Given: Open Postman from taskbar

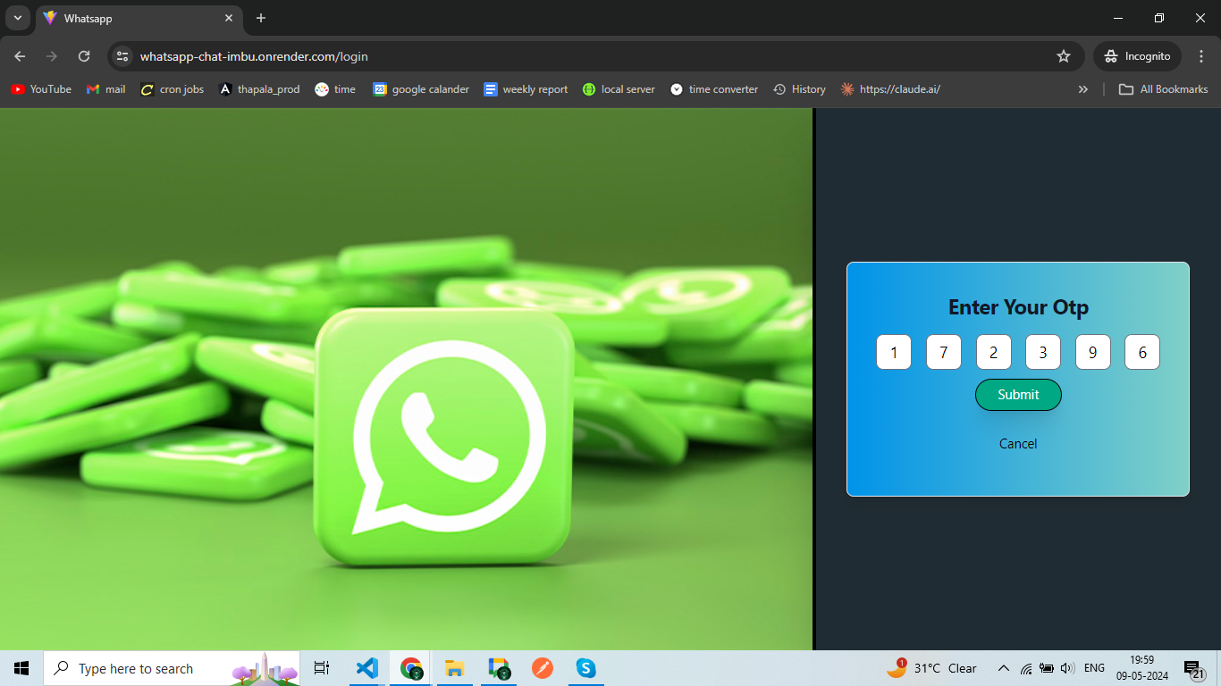Looking at the screenshot, I should [x=543, y=668].
